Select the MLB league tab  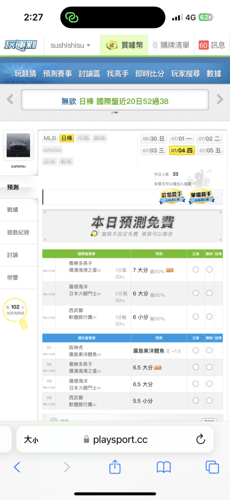point(50,138)
